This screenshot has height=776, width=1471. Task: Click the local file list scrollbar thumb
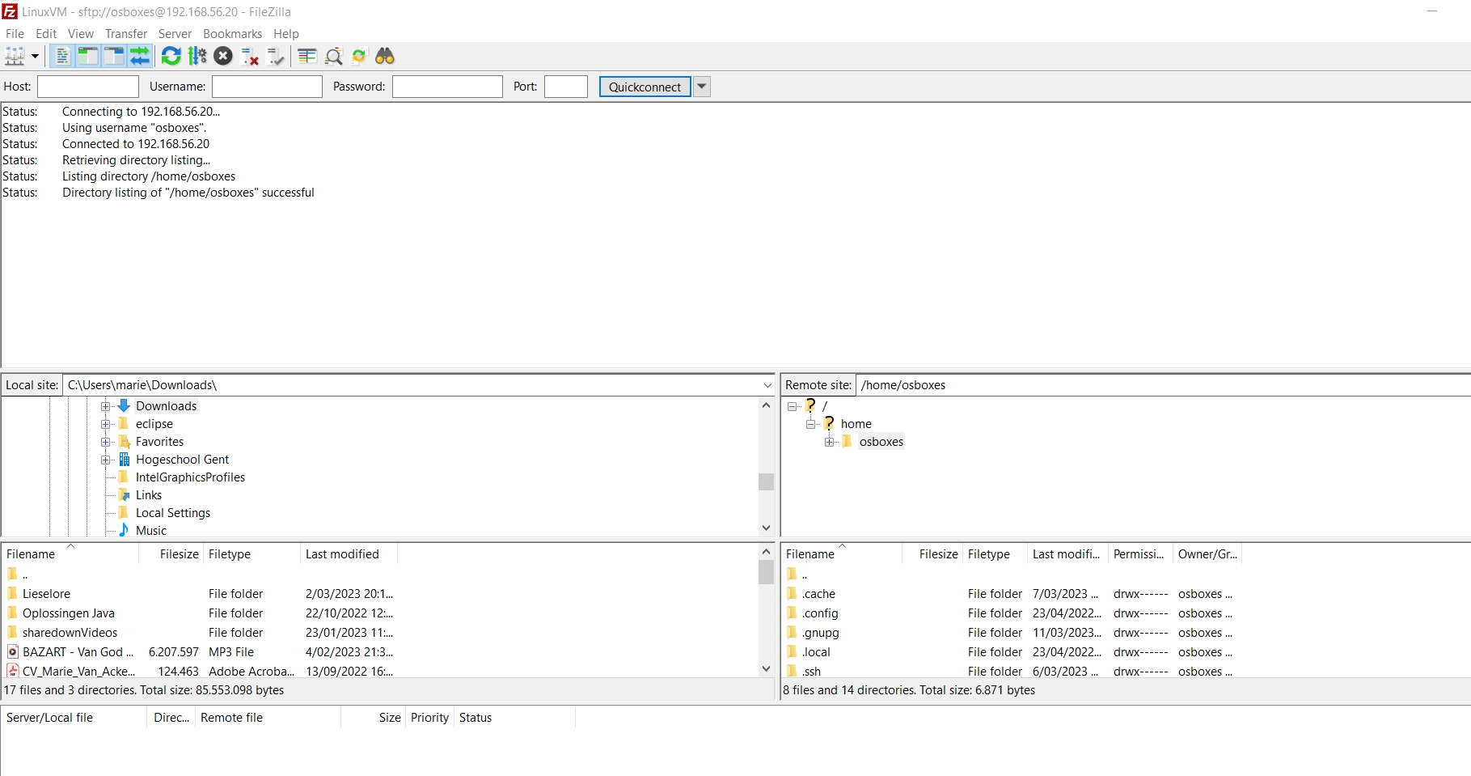pyautogui.click(x=767, y=572)
